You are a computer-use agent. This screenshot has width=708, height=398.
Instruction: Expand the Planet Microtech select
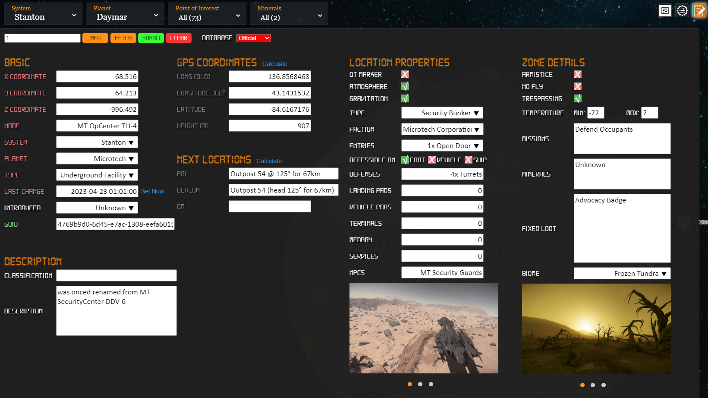pyautogui.click(x=97, y=158)
